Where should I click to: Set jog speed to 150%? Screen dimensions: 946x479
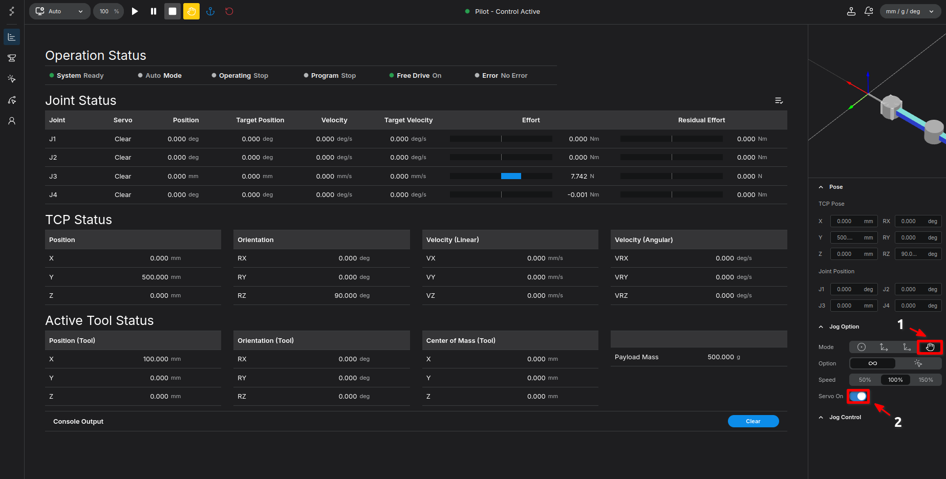(x=926, y=380)
